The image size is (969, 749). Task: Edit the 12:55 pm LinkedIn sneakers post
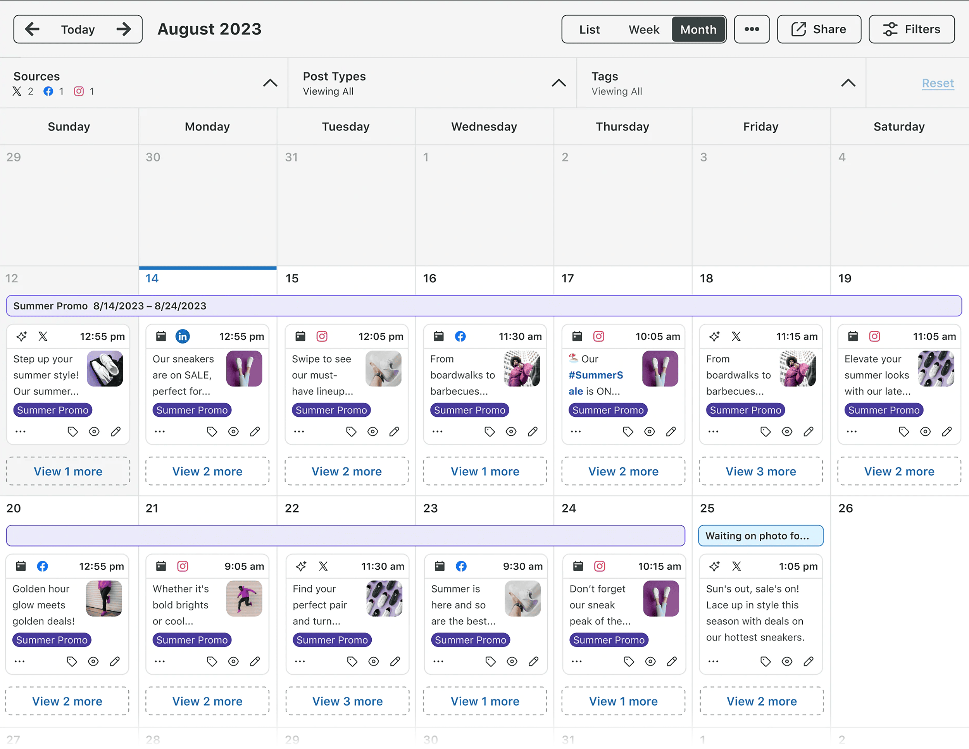tap(255, 431)
